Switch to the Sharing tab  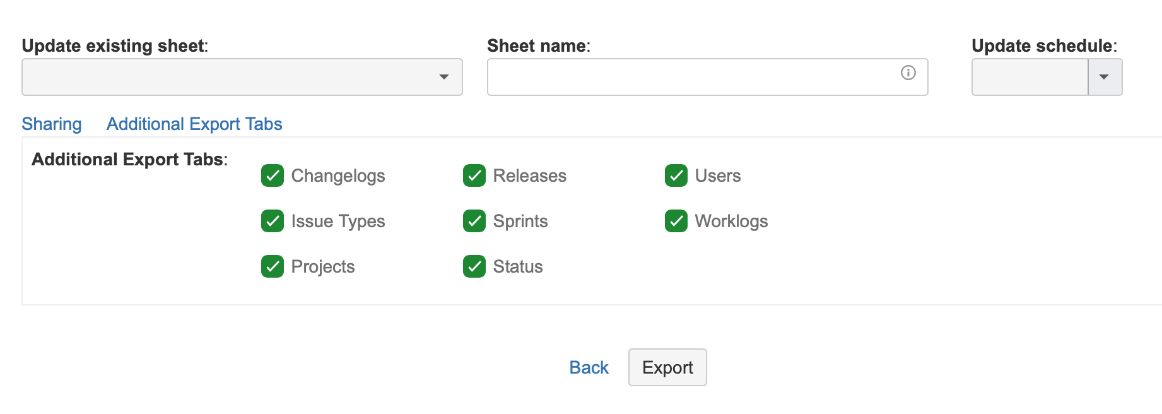[x=52, y=124]
